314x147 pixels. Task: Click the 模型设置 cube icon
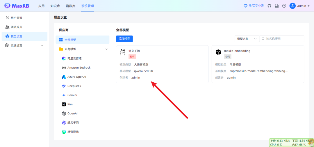(x=7, y=36)
